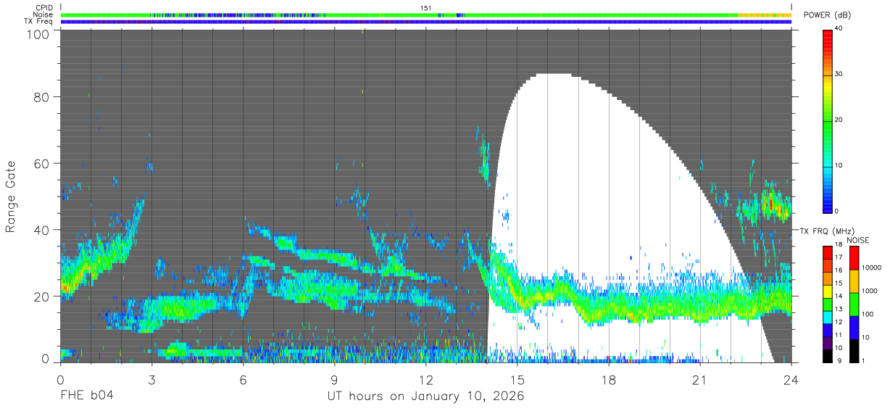Click the 60 tick on Range Gate axis
Screen dimensions: 890x411
pos(42,163)
